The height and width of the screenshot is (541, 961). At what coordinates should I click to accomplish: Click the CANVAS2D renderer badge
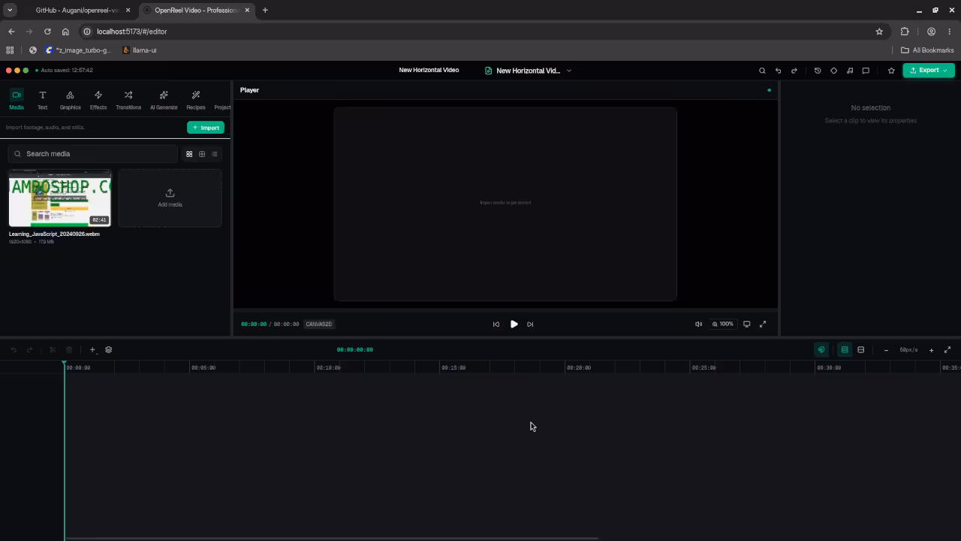[318, 325]
